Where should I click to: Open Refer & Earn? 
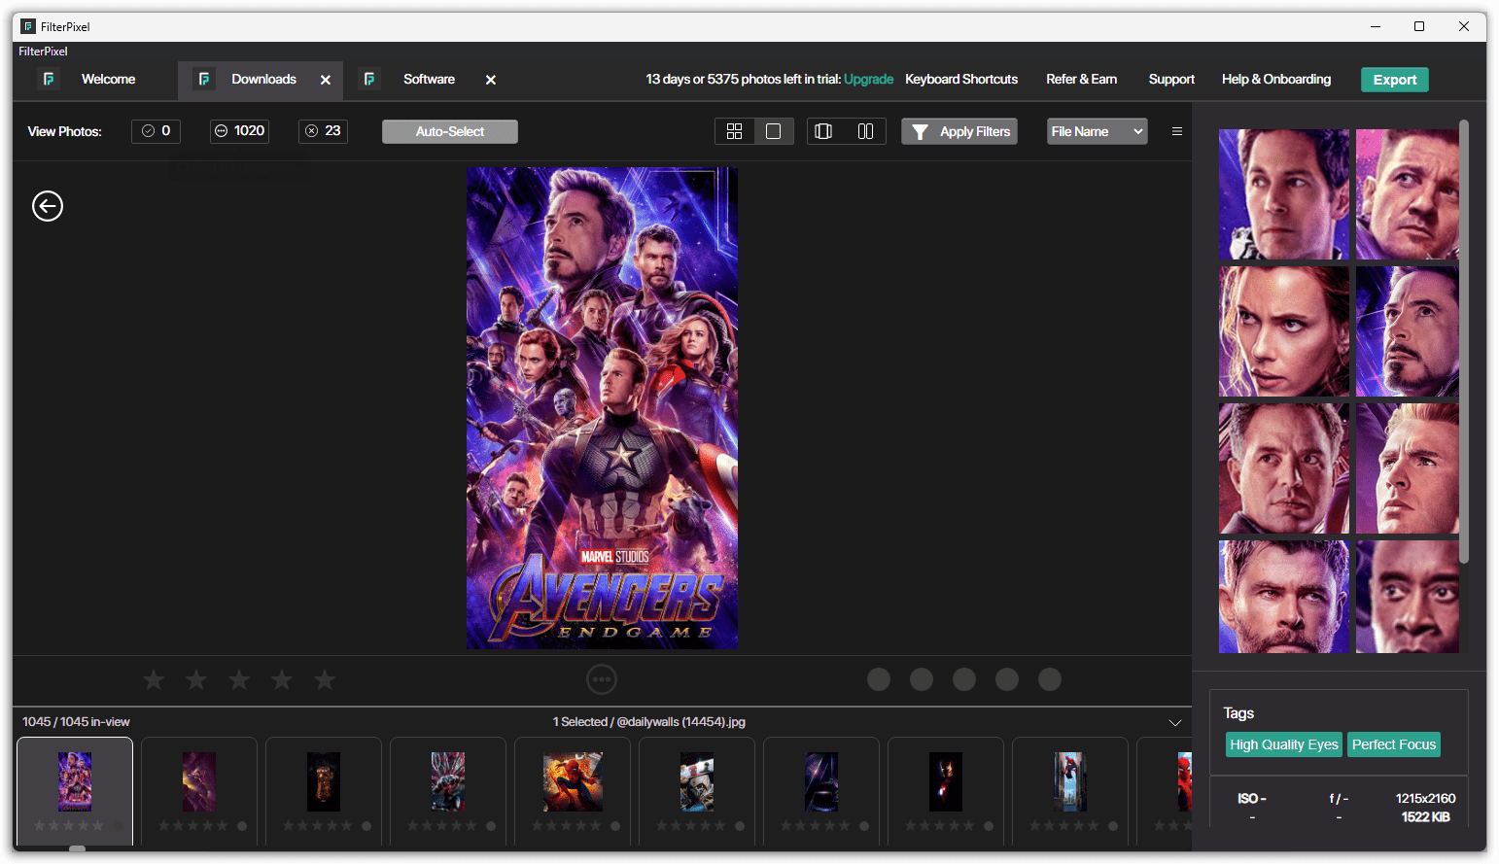point(1082,80)
